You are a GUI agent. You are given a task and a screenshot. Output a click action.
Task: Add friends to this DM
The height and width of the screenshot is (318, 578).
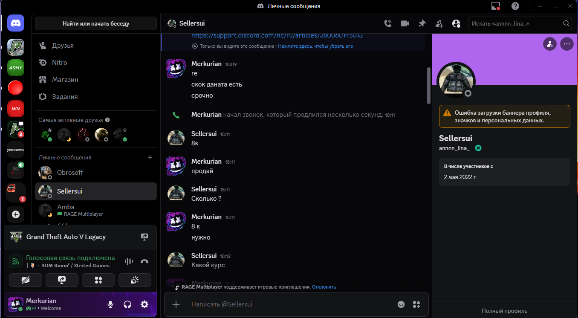[439, 23]
